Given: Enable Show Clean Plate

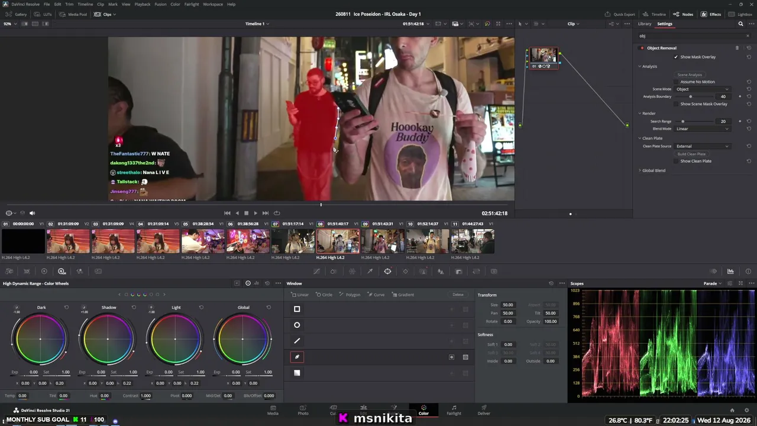Looking at the screenshot, I should (676, 161).
